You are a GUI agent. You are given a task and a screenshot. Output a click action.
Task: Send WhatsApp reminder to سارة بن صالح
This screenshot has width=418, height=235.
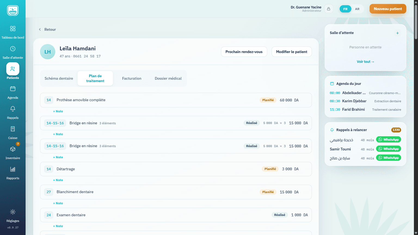pos(389,158)
